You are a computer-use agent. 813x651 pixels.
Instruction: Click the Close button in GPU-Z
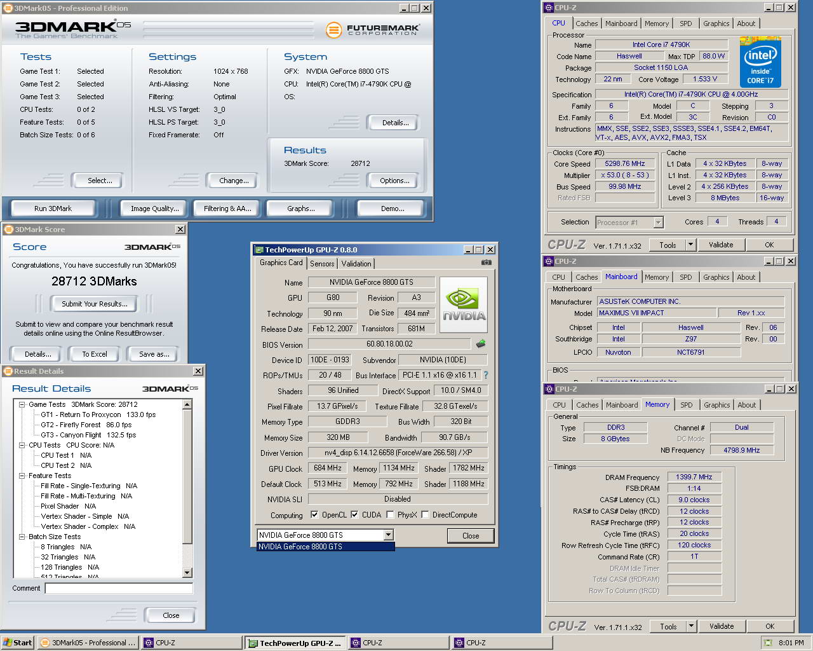(471, 536)
